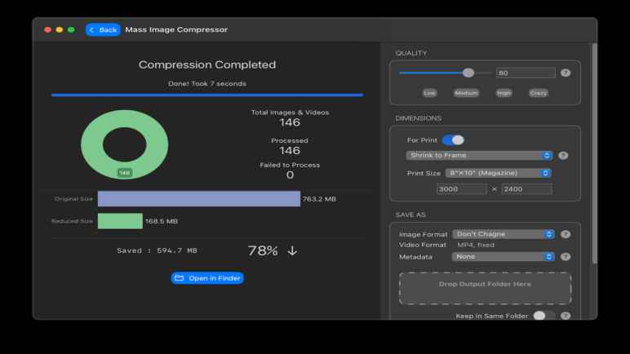630x354 pixels.
Task: Enable Keep in Same Folder switch
Action: pyautogui.click(x=543, y=316)
